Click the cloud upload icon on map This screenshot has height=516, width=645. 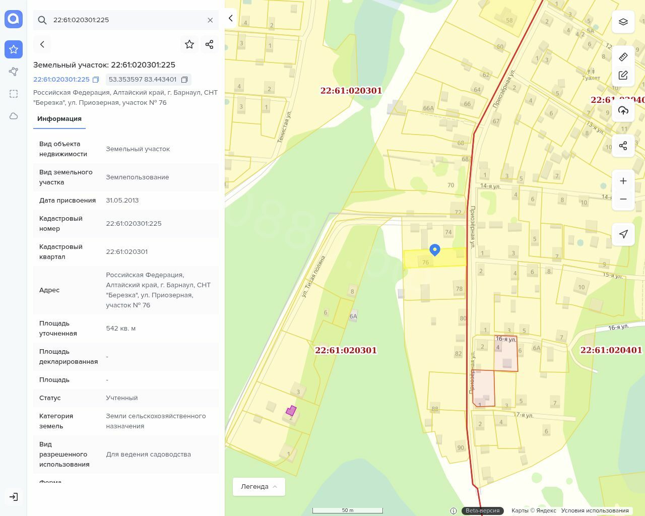[x=623, y=110]
